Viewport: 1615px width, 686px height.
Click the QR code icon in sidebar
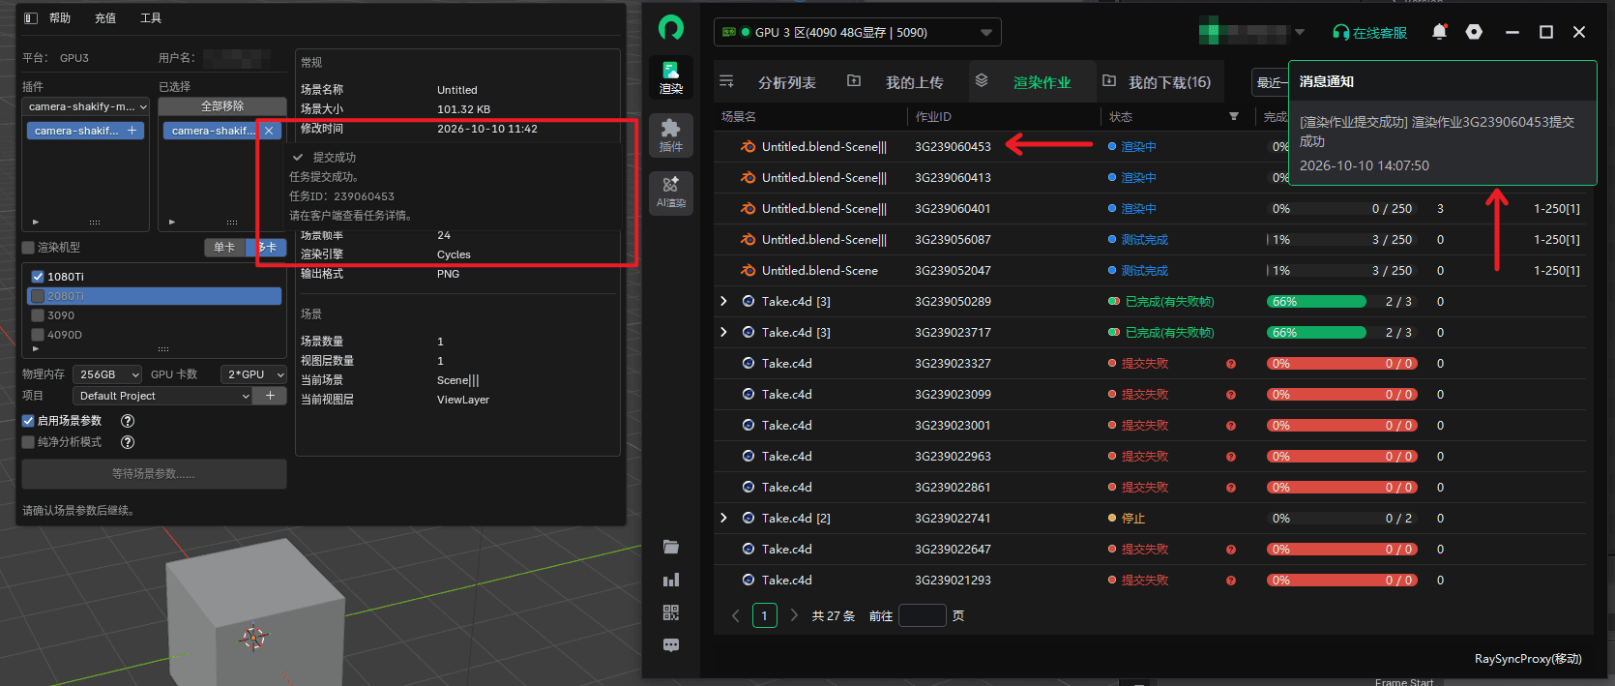[671, 612]
